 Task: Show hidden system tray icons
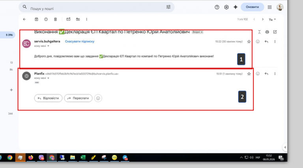[241, 158]
